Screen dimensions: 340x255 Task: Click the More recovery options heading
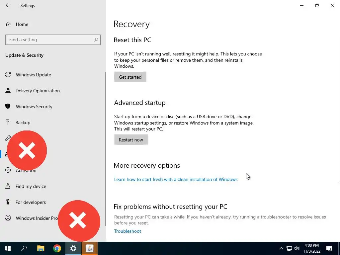pyautogui.click(x=147, y=165)
